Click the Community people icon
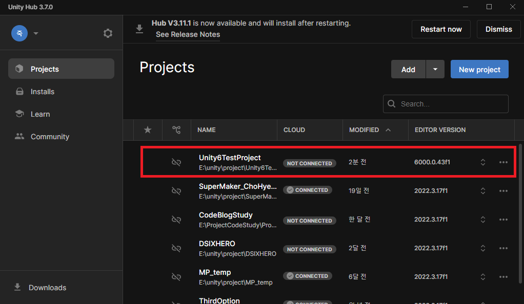524x304 pixels. click(x=19, y=136)
